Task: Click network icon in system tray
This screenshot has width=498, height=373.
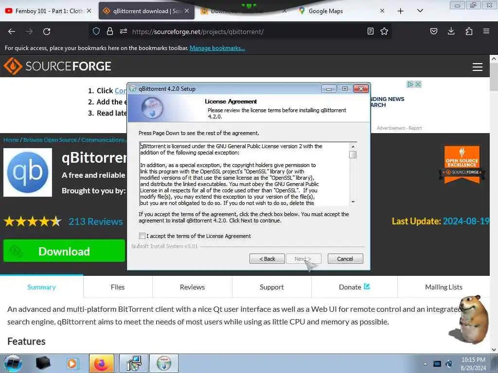Action: (437, 364)
